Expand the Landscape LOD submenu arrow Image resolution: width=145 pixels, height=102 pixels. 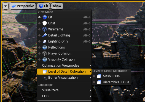tap(90, 96)
